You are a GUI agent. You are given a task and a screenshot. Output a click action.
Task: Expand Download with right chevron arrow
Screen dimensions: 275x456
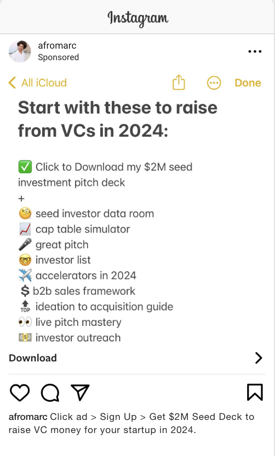[259, 358]
